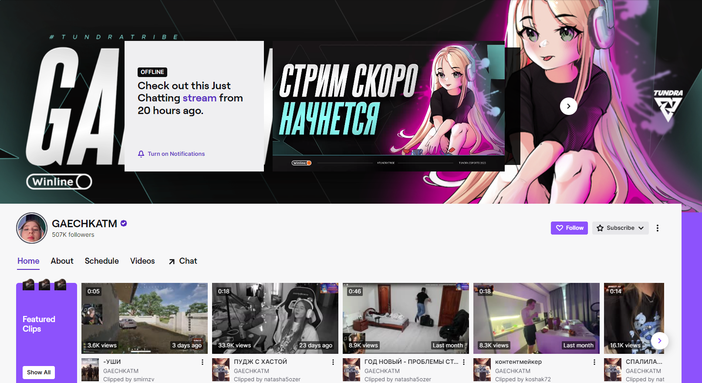This screenshot has height=383, width=702.
Task: Click the 'контентмейкер' clip title
Action: pos(518,362)
